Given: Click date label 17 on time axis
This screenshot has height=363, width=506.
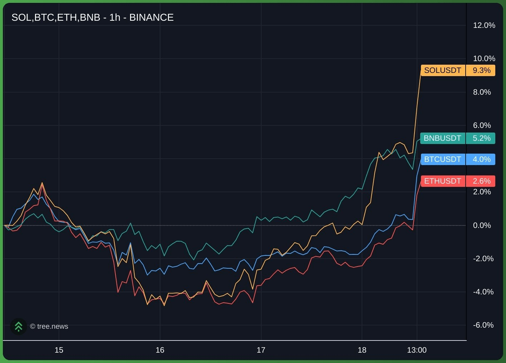Looking at the screenshot, I should [x=261, y=350].
